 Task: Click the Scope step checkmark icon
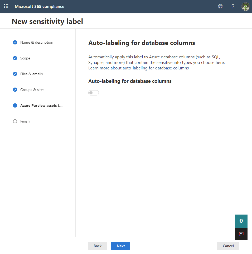(x=15, y=58)
